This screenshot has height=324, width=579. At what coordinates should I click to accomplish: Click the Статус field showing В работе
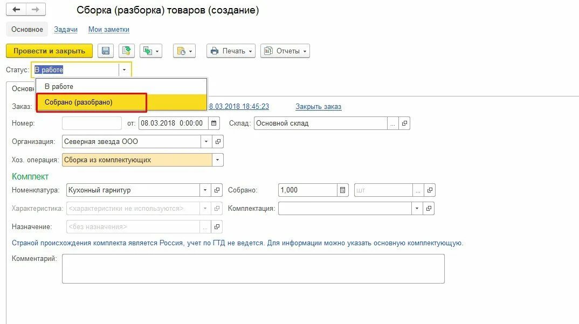(x=75, y=70)
